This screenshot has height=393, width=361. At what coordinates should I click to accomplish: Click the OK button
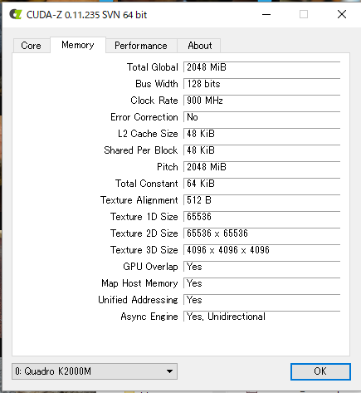(x=320, y=371)
